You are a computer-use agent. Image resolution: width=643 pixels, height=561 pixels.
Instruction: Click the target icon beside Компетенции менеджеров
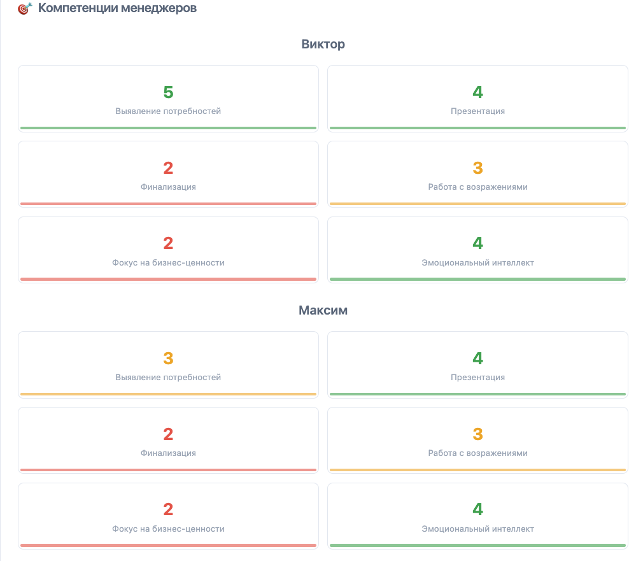(x=24, y=9)
